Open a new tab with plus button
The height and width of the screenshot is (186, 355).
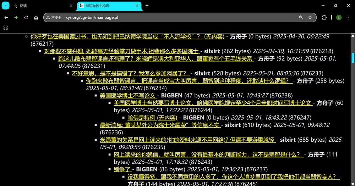point(147,6)
